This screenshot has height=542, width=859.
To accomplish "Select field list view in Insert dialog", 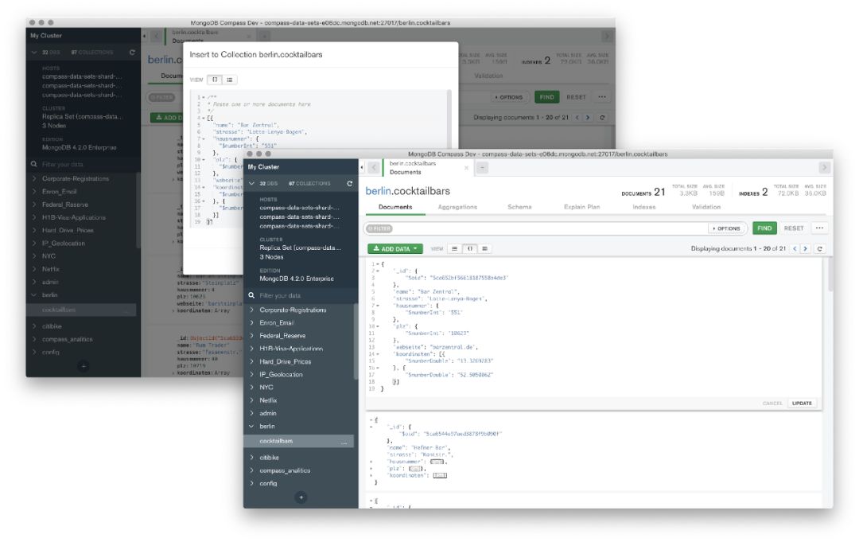I will [230, 80].
